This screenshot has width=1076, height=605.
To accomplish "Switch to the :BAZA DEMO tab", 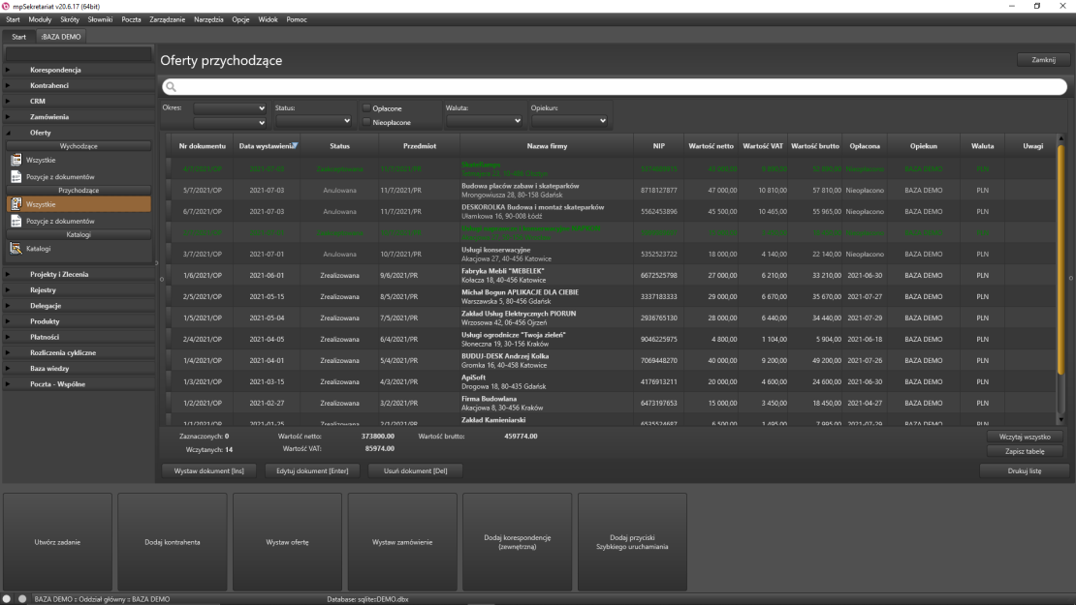I will point(61,37).
